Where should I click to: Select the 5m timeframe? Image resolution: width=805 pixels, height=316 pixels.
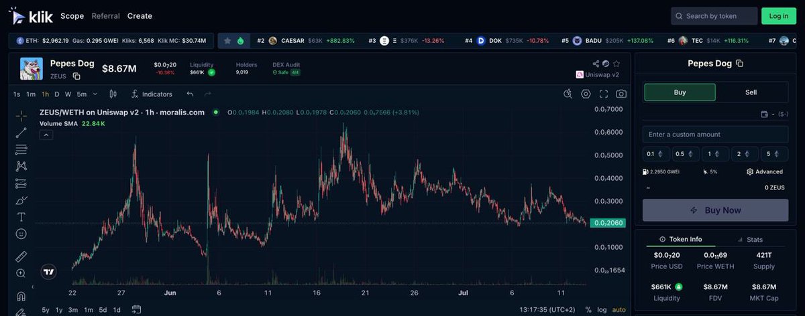(81, 94)
